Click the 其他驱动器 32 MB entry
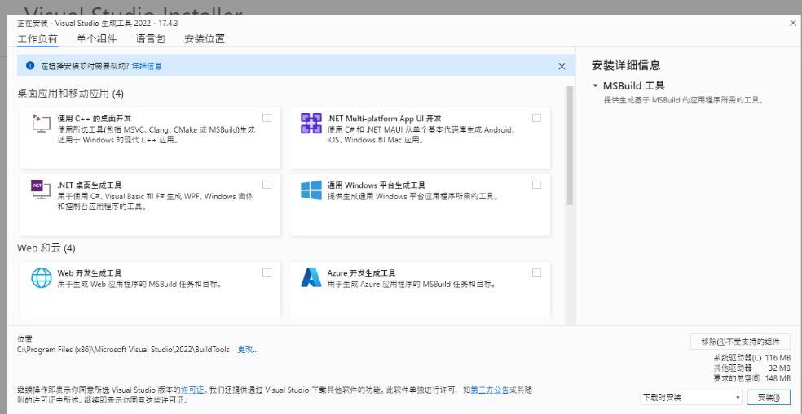Screen dimensions: 802x414 click(x=751, y=368)
